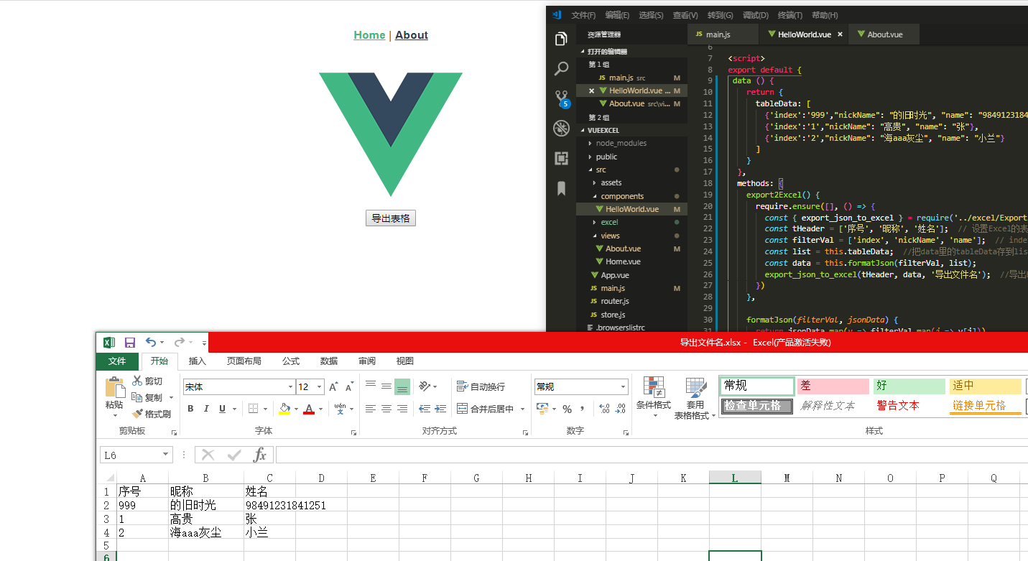Open Format as Table (套用表格格式)
The height and width of the screenshot is (561, 1028).
pos(695,399)
